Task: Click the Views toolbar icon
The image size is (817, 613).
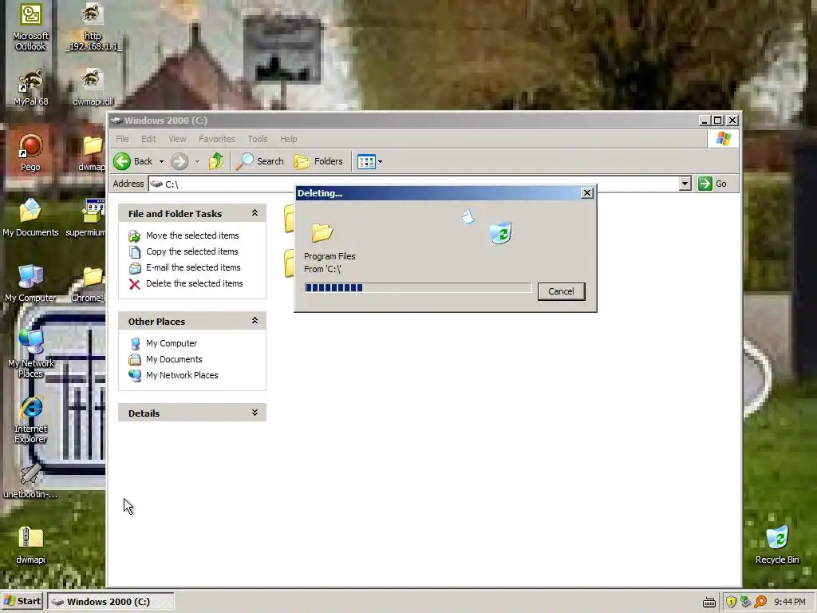Action: (366, 161)
